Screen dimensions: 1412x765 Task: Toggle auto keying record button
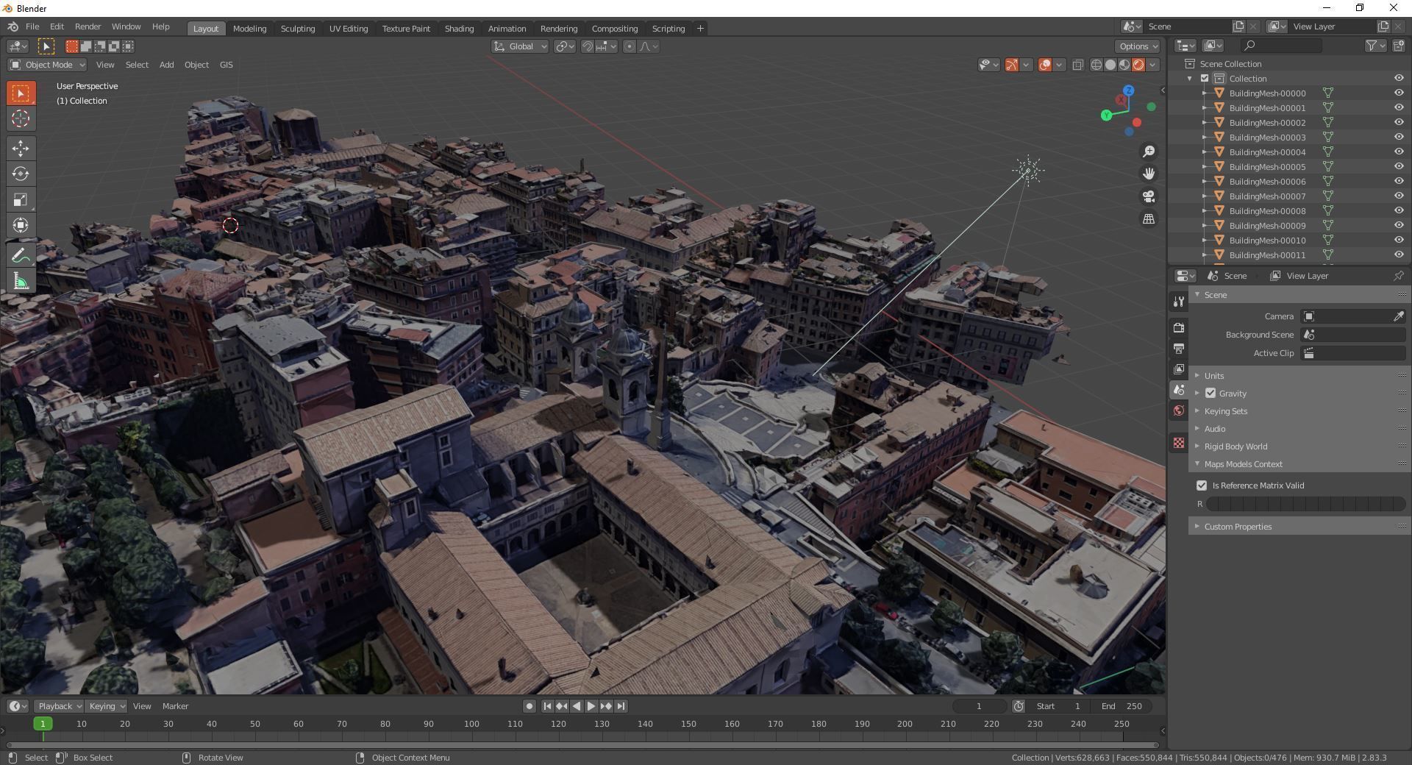click(529, 706)
